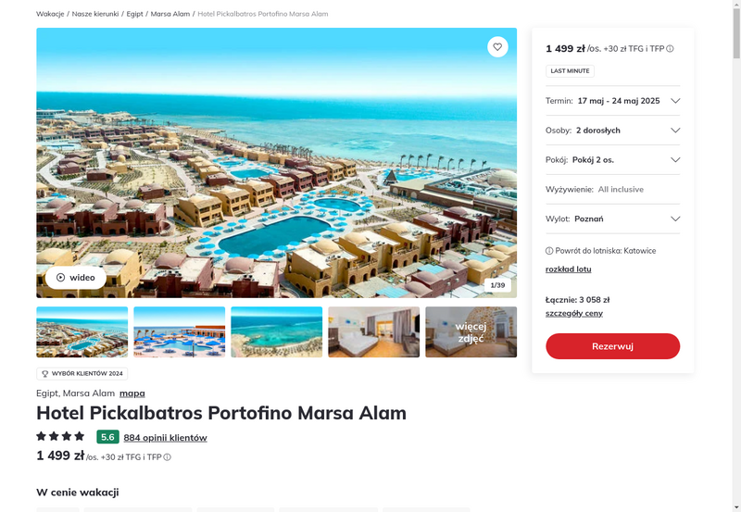Open the rozkład lotu link
This screenshot has width=741, height=512.
[568, 269]
